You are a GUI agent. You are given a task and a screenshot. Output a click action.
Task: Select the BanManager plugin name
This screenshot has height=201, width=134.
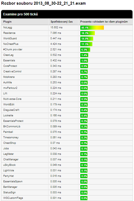10,187
